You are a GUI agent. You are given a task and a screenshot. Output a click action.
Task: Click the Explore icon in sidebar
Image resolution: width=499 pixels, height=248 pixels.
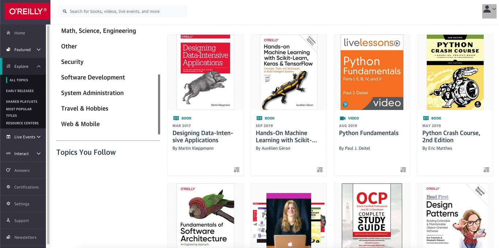coord(8,66)
